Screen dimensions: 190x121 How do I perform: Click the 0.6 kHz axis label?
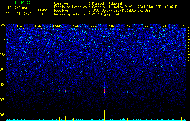pyautogui.click(x=3, y=115)
